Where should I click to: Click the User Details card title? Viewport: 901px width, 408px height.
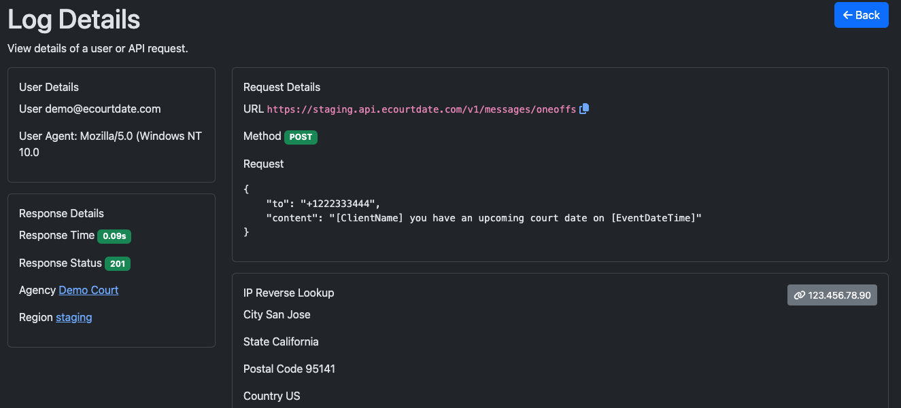click(x=49, y=87)
